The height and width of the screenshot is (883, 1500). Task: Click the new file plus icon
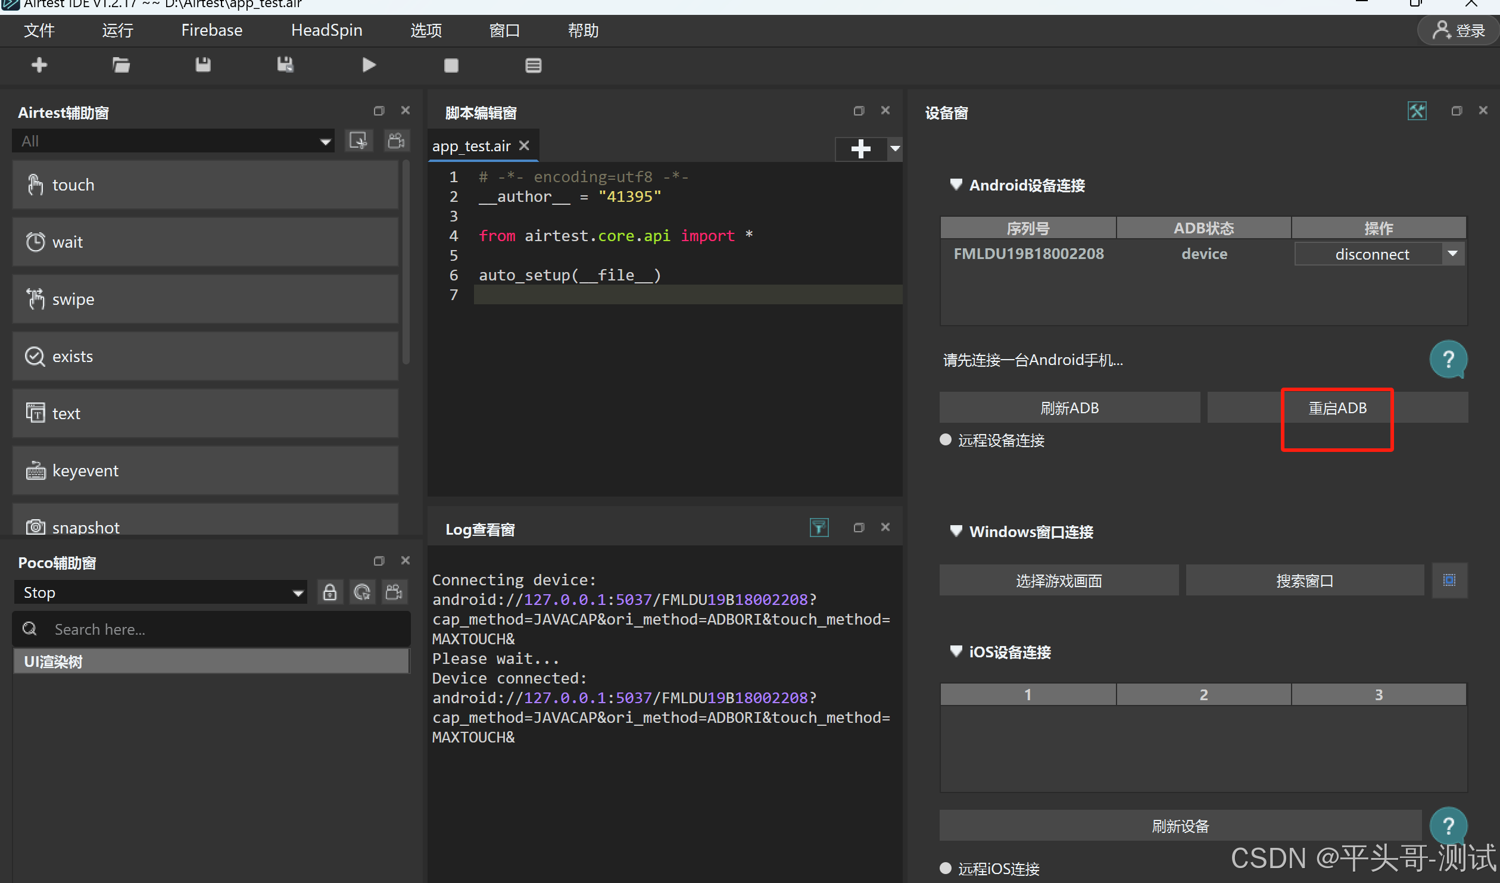pyautogui.click(x=39, y=65)
